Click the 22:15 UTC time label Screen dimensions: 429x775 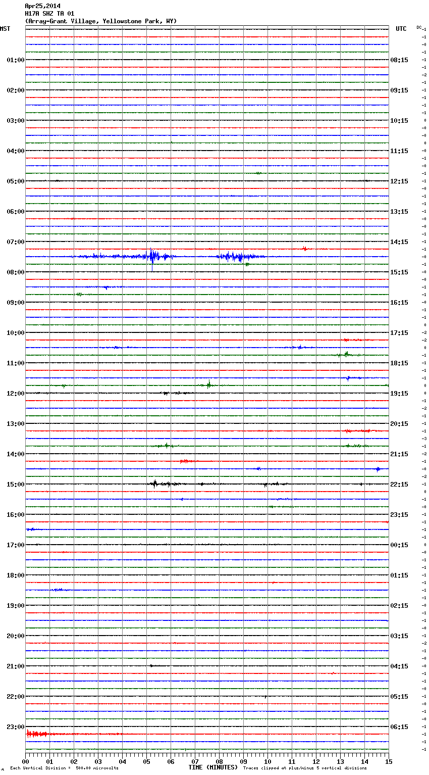click(399, 485)
